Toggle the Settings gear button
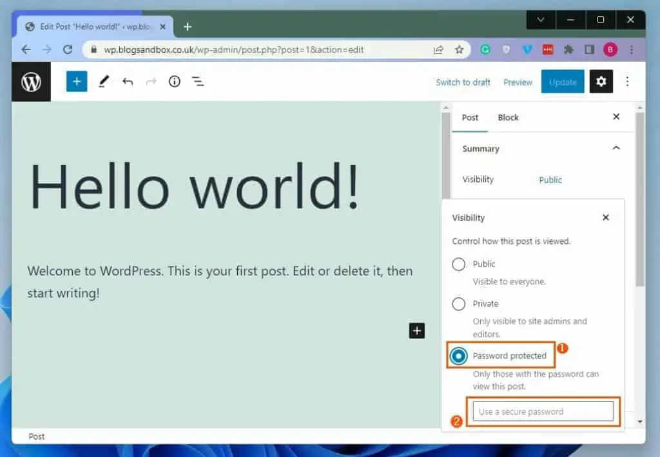 (601, 81)
